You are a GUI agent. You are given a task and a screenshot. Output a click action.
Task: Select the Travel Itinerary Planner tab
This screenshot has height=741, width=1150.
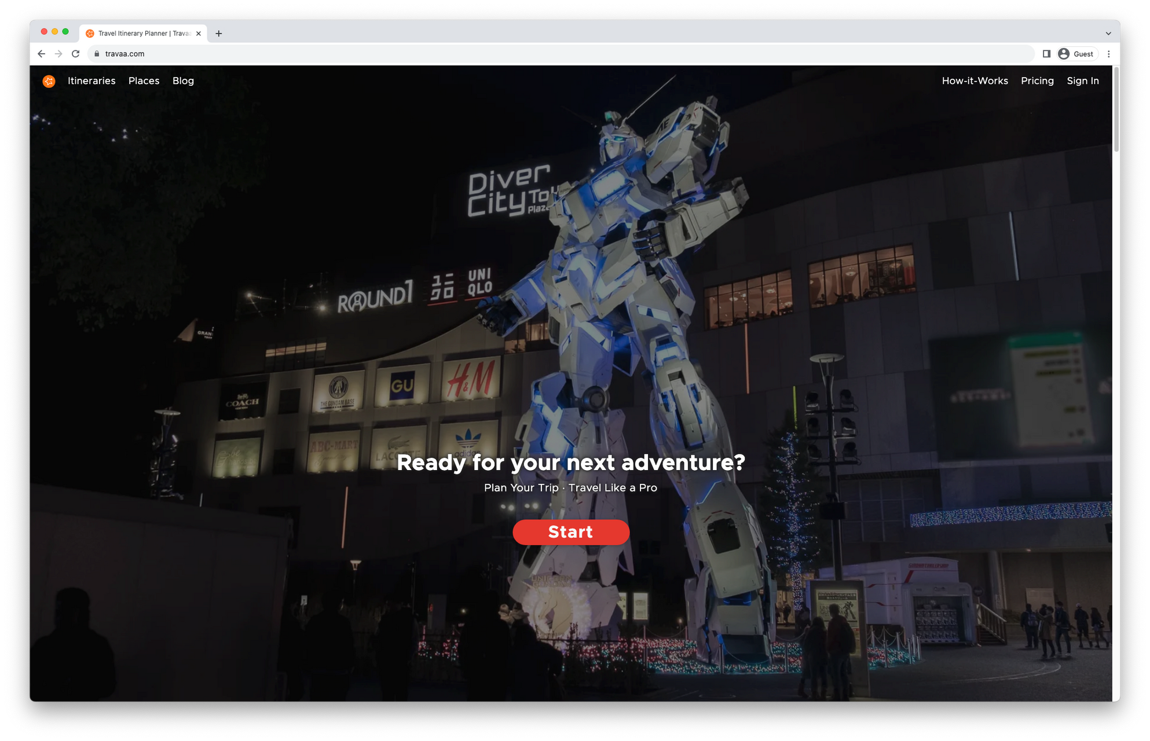tap(144, 34)
